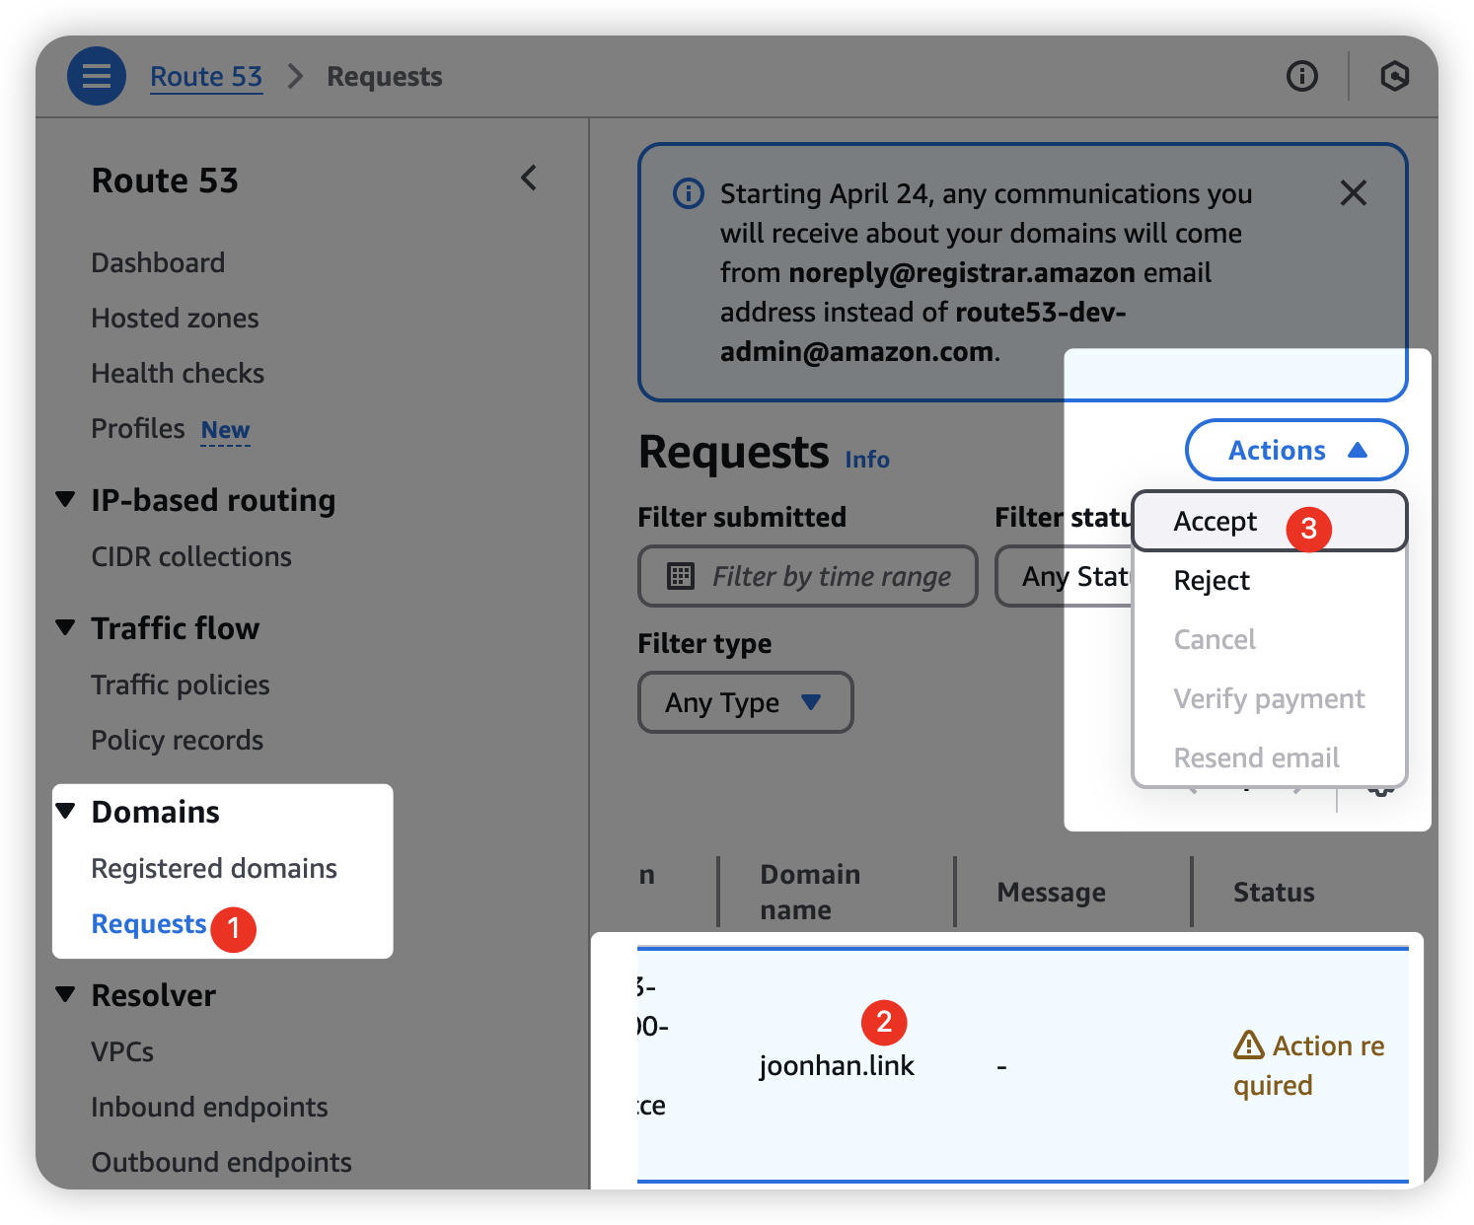Open the Any Type filter dropdown
1474x1225 pixels.
(745, 702)
